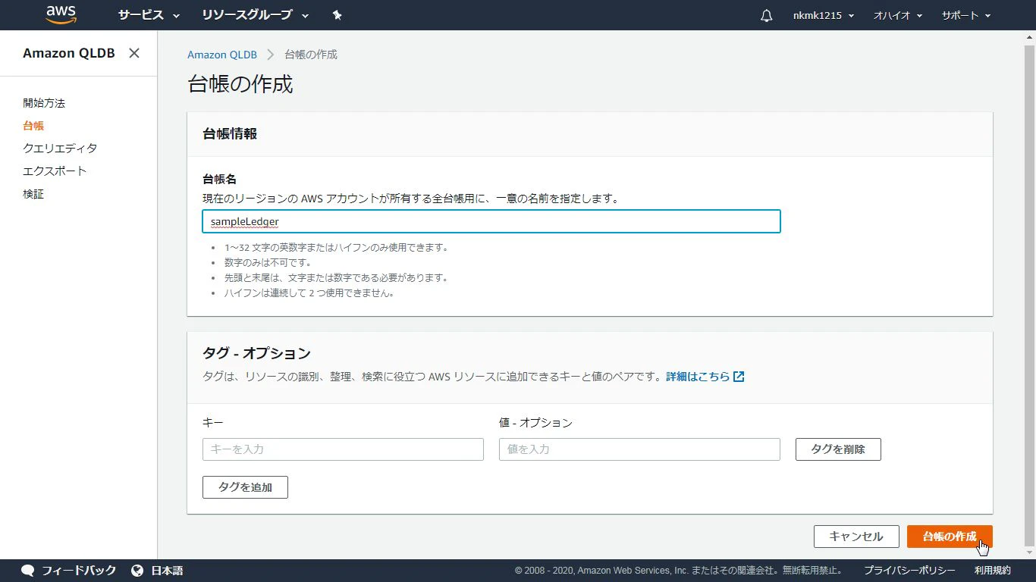Open the notifications bell icon

pos(767,15)
